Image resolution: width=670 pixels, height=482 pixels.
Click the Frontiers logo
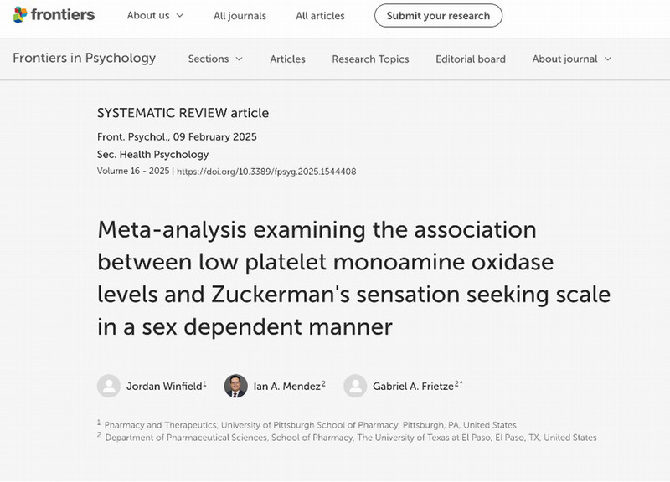54,15
